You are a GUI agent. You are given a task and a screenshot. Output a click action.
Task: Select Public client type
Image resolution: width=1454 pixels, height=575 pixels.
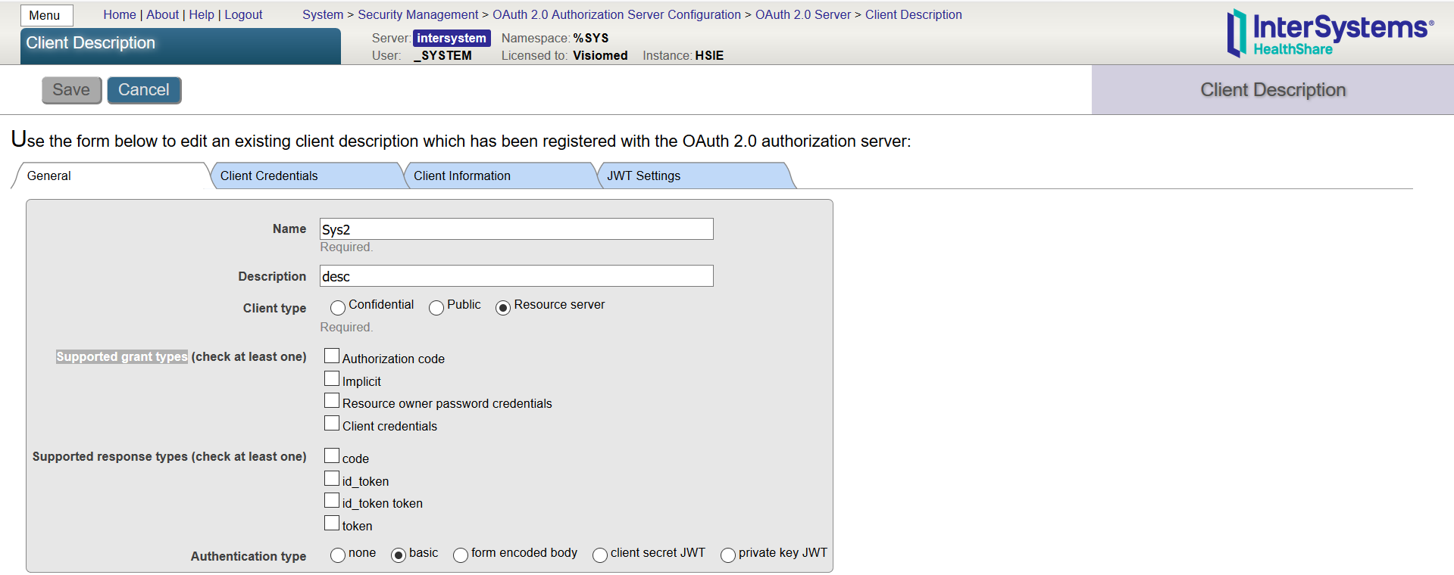click(436, 308)
